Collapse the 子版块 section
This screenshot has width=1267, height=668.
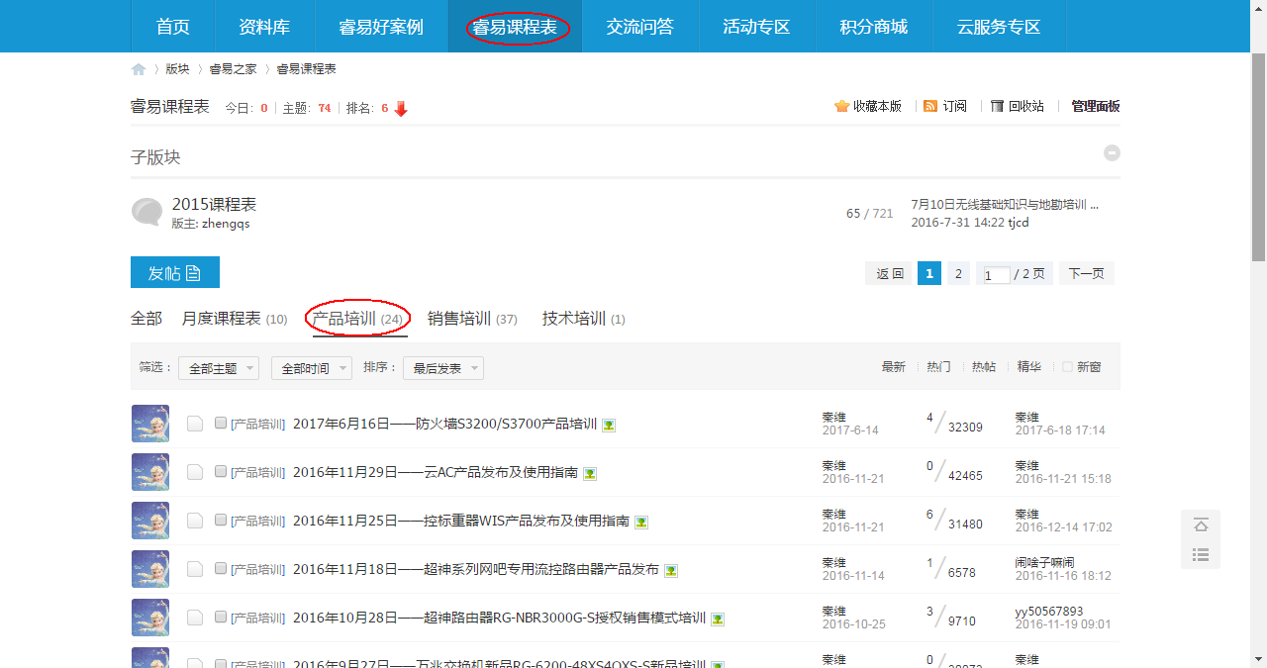(x=1113, y=153)
